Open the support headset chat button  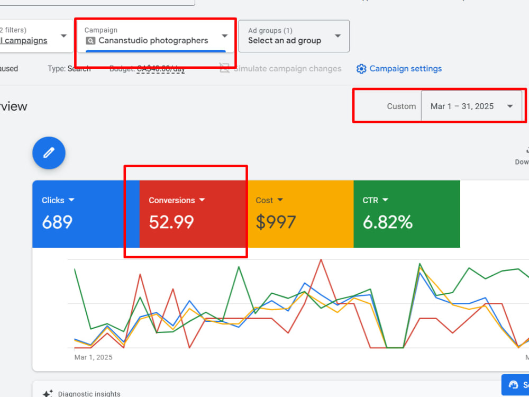pos(515,384)
